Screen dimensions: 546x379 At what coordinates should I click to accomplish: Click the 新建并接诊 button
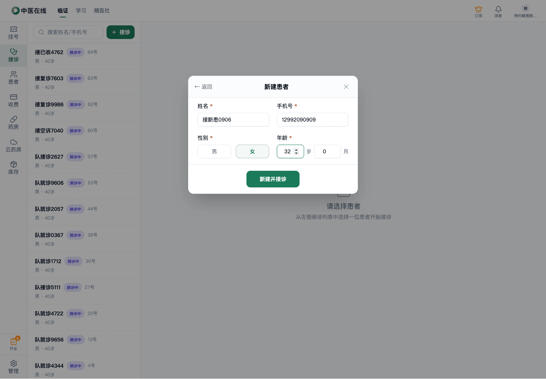[273, 179]
